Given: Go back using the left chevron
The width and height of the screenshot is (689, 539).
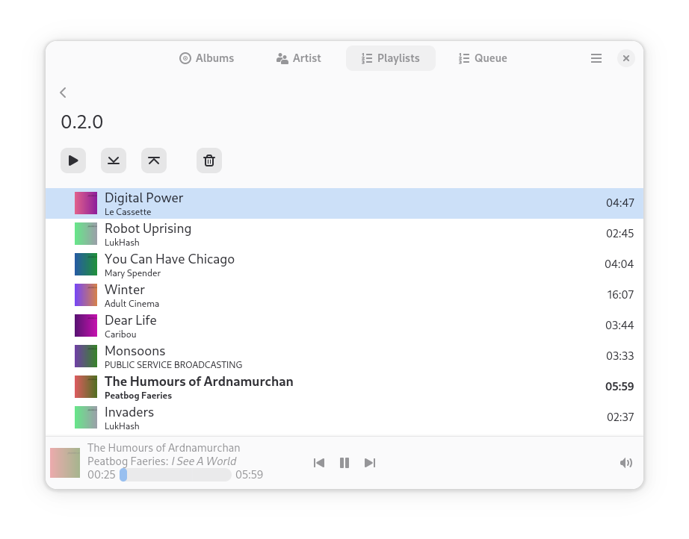Looking at the screenshot, I should coord(64,93).
